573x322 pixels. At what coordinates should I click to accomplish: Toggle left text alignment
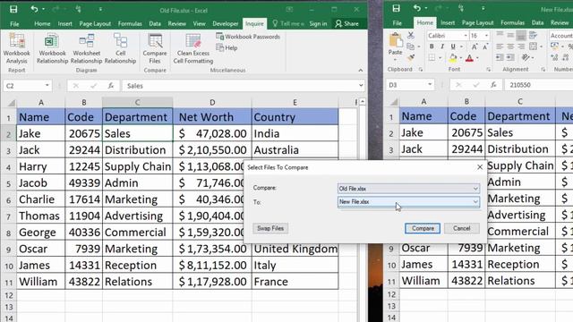[500, 47]
